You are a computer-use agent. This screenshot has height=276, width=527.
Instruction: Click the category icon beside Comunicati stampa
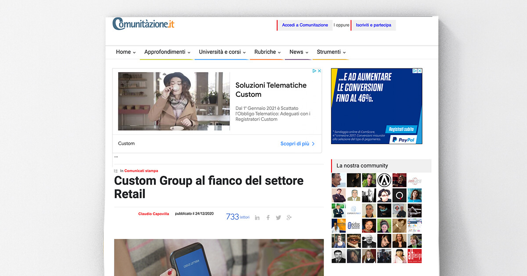coord(116,171)
